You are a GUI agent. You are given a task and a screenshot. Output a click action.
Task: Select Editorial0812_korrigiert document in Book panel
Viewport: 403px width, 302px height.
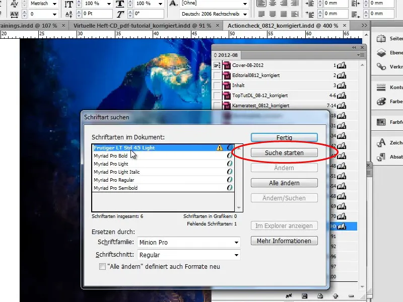point(285,75)
